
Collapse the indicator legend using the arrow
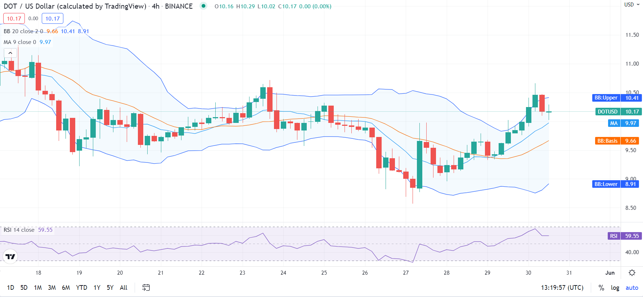[10, 53]
